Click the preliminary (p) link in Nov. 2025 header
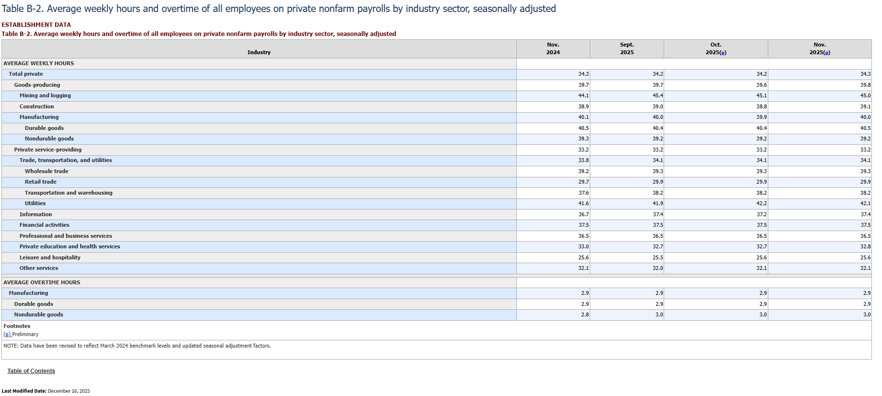Screen dimensions: 882x396 click(x=827, y=53)
